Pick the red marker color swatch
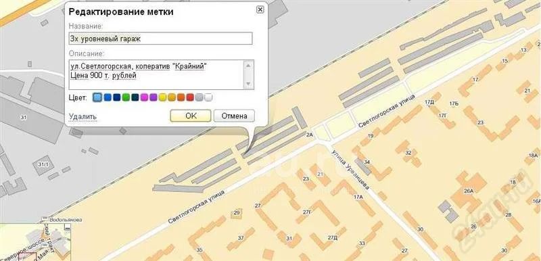The height and width of the screenshot is (261, 541). (190, 97)
